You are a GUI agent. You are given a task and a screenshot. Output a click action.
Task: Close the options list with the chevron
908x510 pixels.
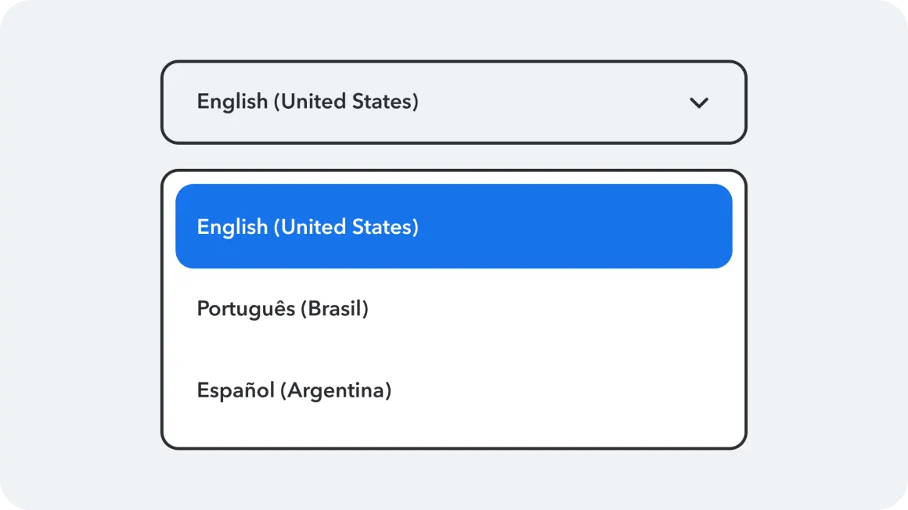pyautogui.click(x=698, y=102)
